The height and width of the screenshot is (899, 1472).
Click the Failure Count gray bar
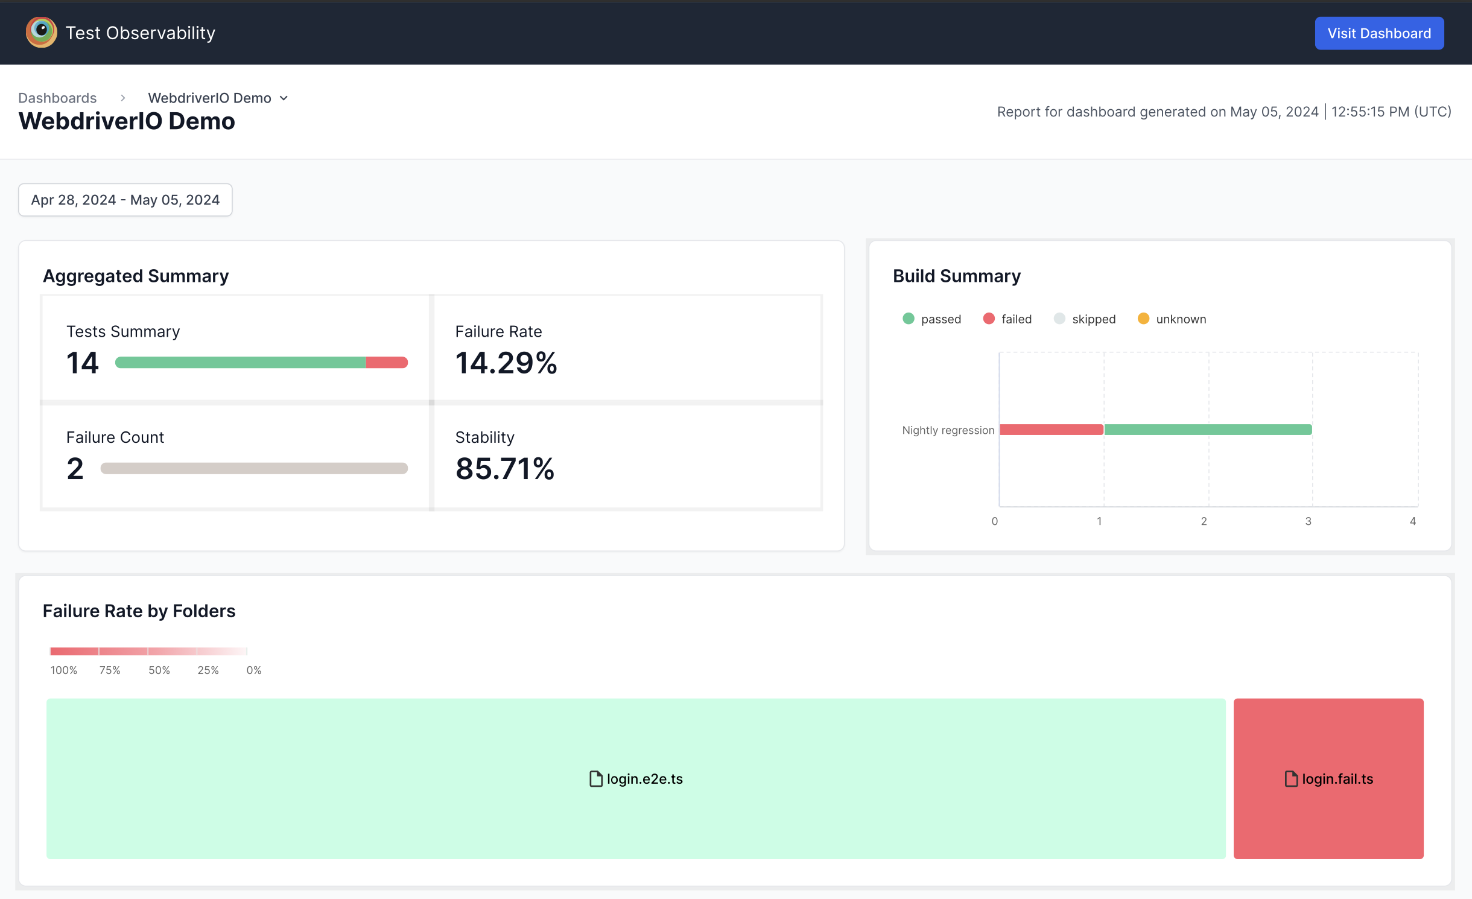(254, 468)
